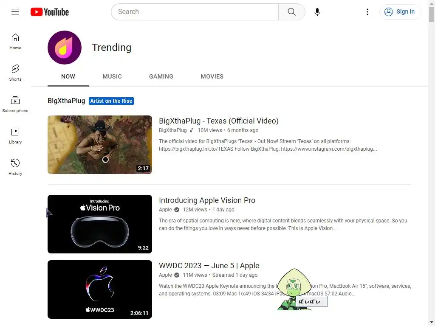Play the WWDC23 video thumbnail
This screenshot has height=326, width=435.
point(100,289)
